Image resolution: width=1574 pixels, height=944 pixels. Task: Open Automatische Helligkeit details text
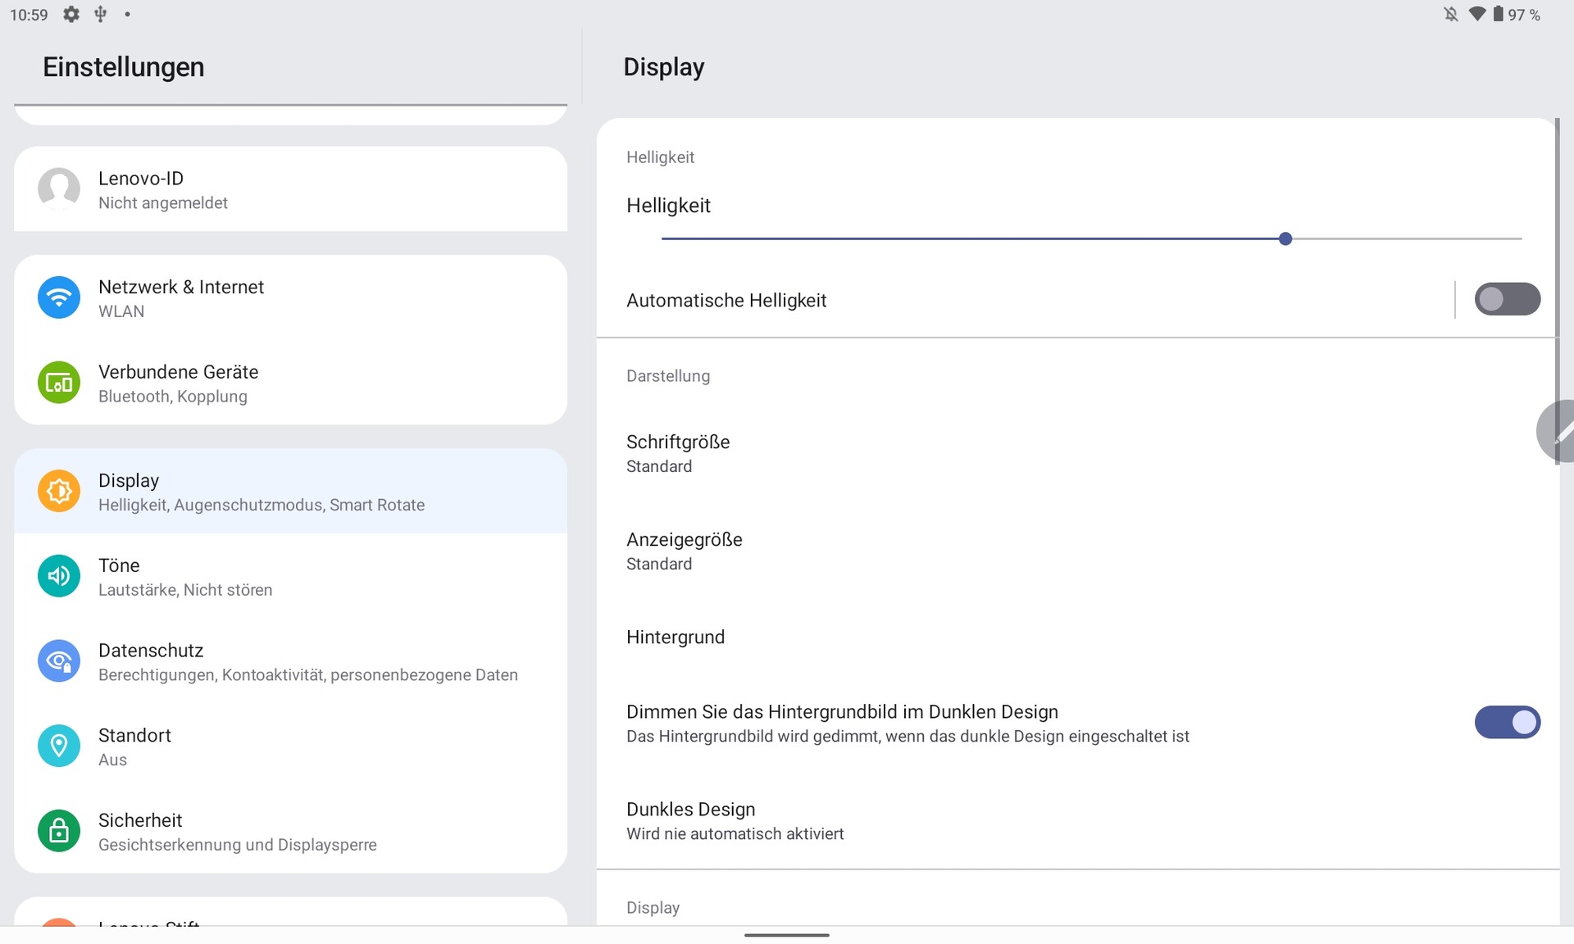pyautogui.click(x=726, y=301)
